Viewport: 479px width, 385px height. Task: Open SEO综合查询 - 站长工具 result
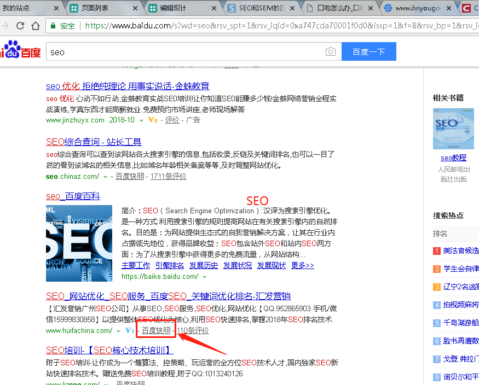tap(94, 142)
